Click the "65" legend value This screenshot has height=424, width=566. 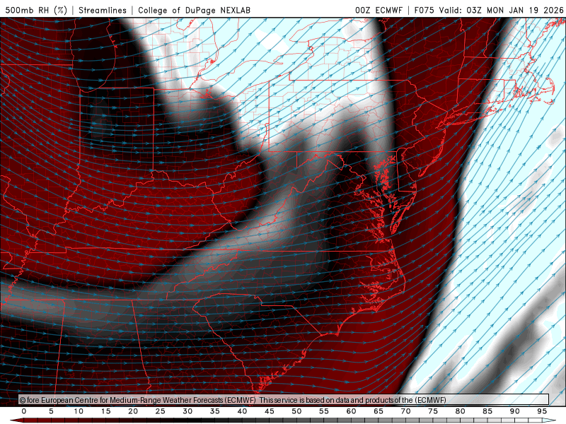[379, 411]
